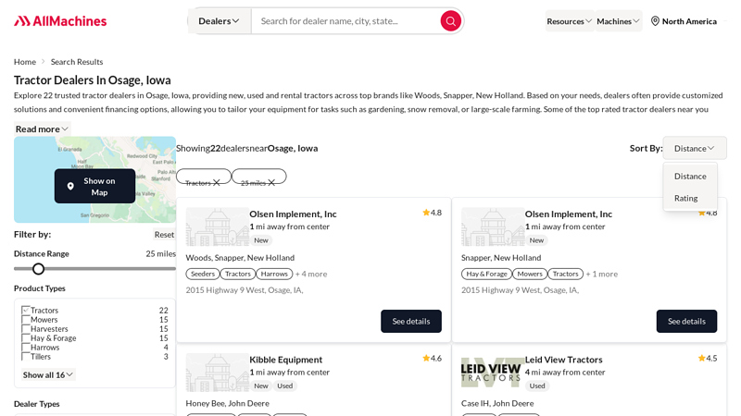
Task: Click the Leid View Tractors logo
Action: (492, 372)
